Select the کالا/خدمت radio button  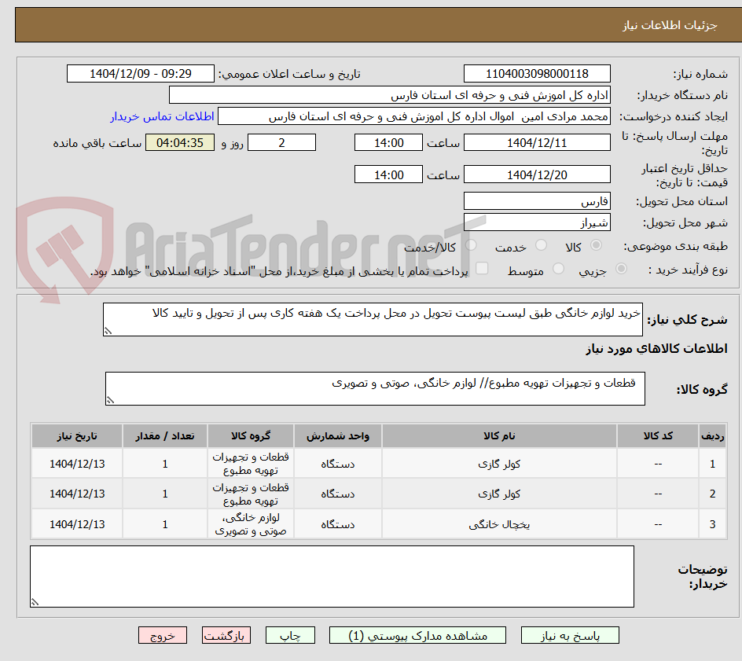tap(471, 245)
